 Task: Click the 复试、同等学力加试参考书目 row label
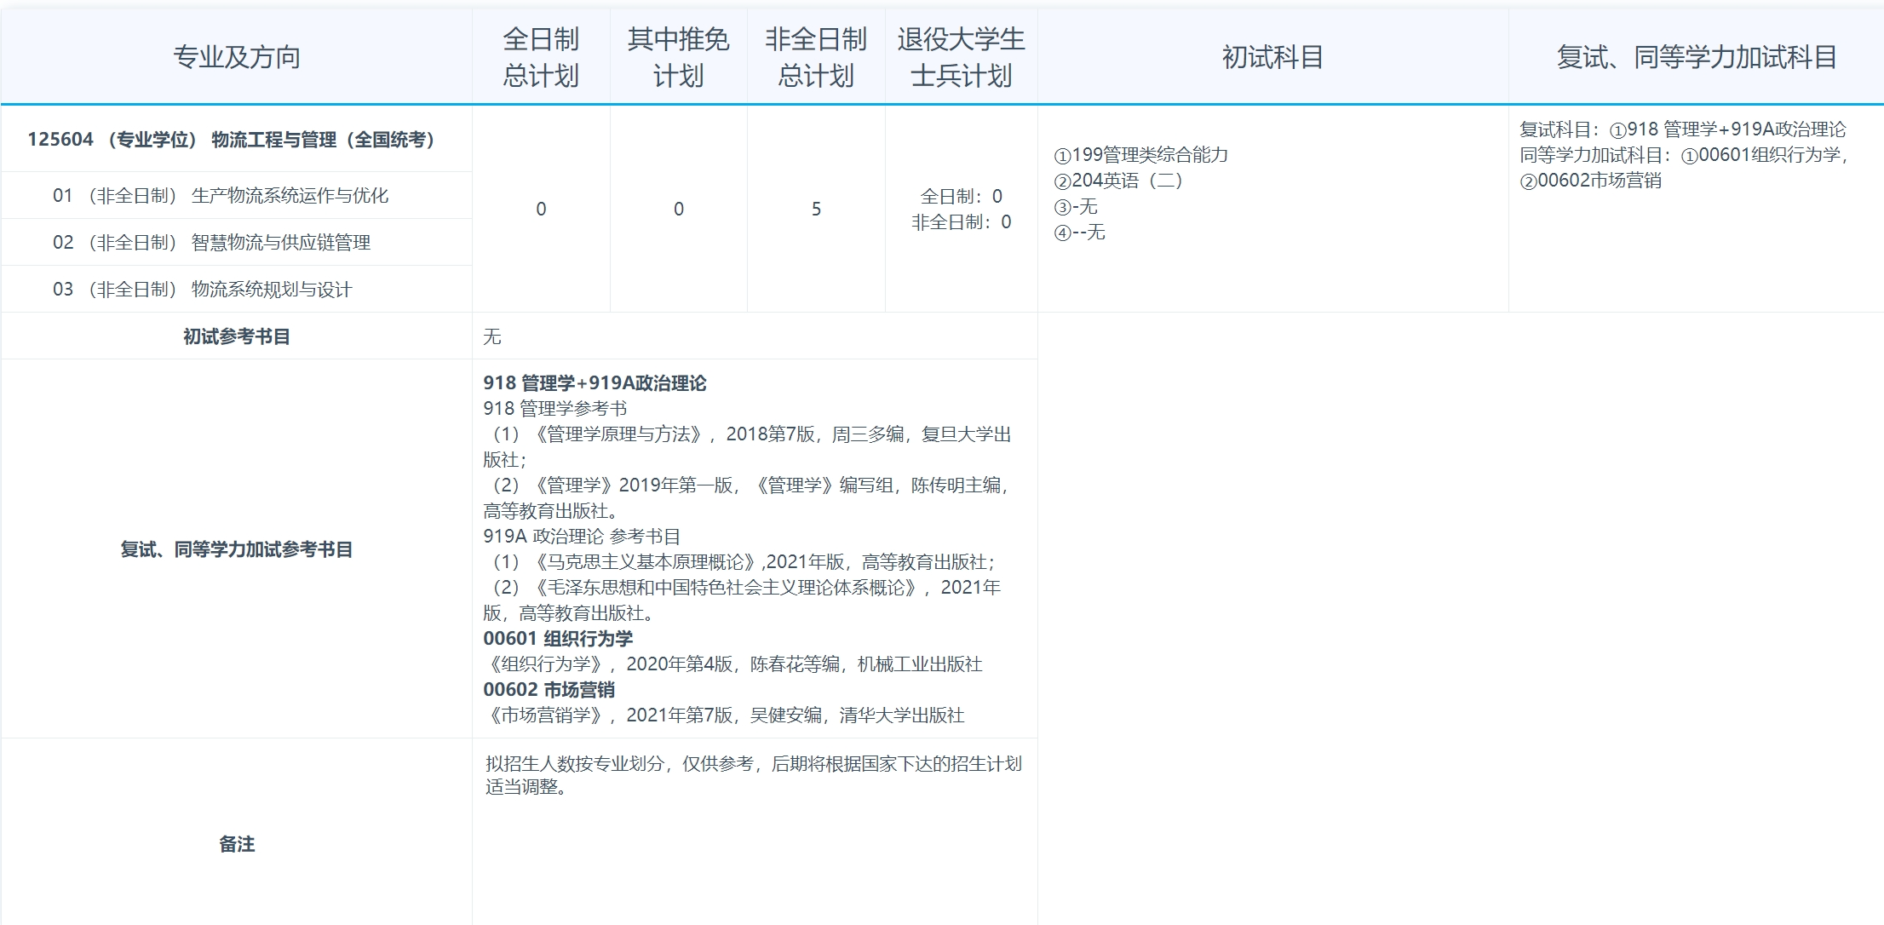coord(237,550)
